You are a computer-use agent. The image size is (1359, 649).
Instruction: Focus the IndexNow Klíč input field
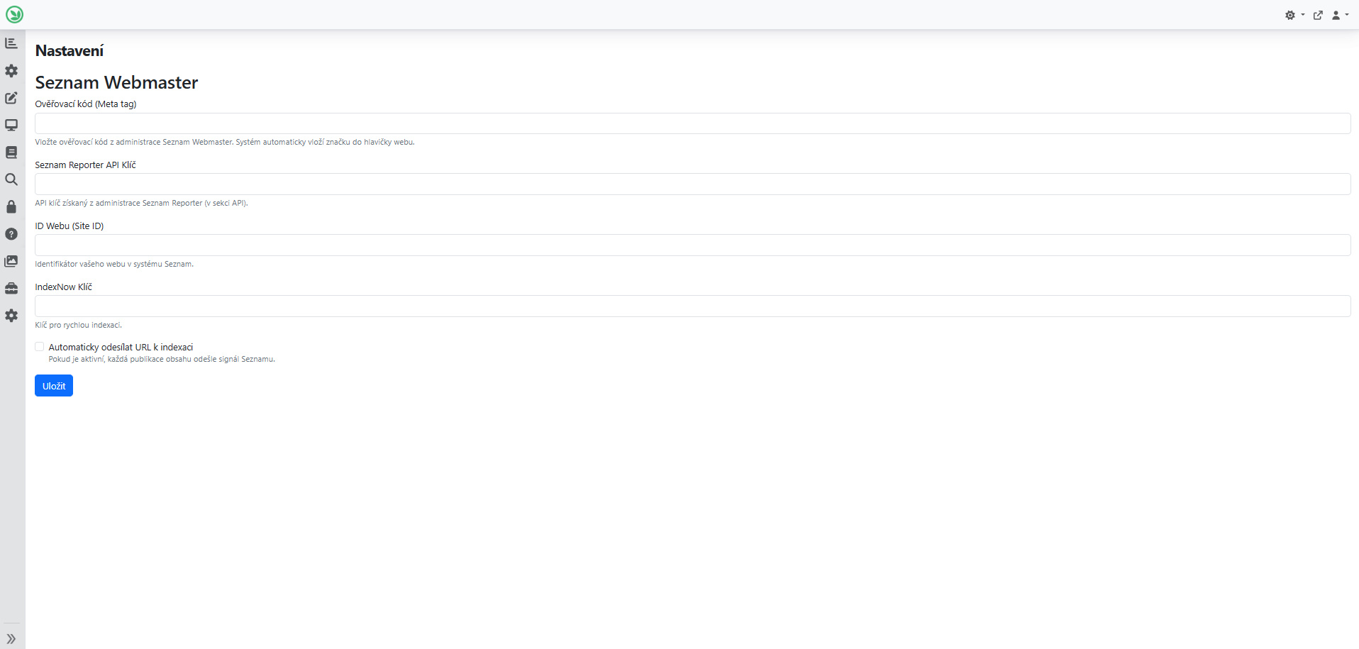(692, 306)
